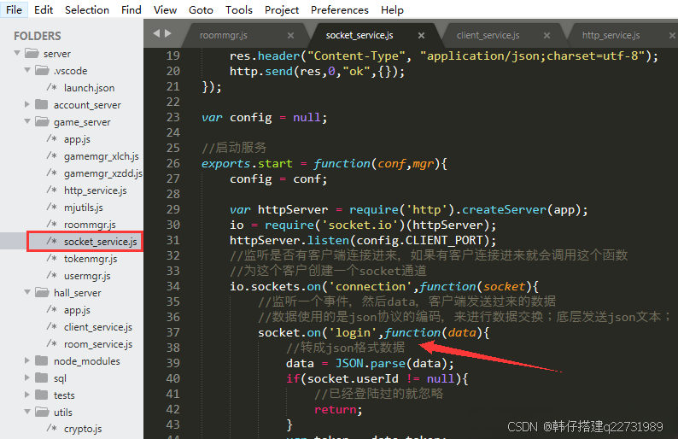Click the tests folder icon
Image resolution: width=678 pixels, height=439 pixels.
click(x=42, y=395)
